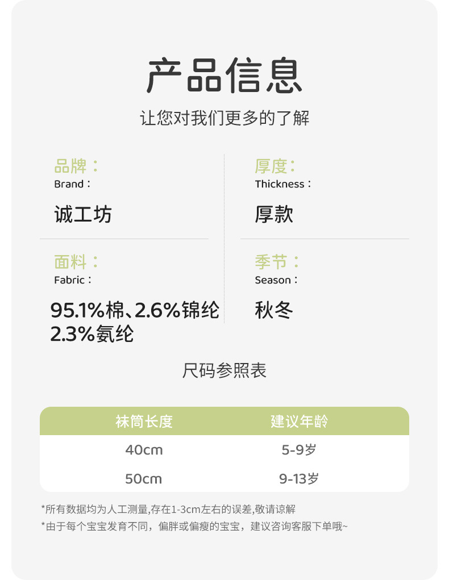
Task: Select the 袜筒长度 column header
Action: [x=144, y=422]
